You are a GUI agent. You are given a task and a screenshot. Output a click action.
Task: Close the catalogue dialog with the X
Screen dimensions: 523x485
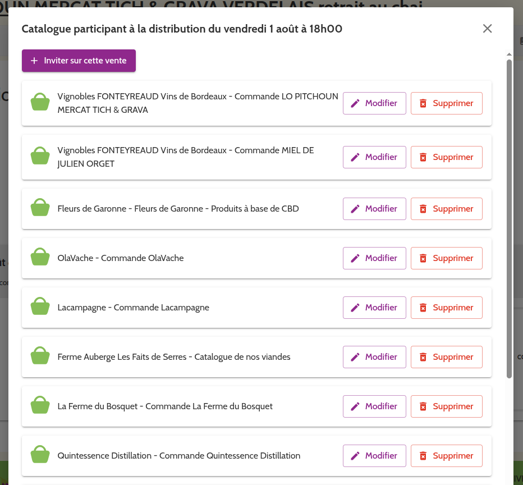(487, 29)
